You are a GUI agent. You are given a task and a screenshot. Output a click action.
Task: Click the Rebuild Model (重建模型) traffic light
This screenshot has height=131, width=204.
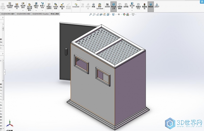click(x=144, y=6)
